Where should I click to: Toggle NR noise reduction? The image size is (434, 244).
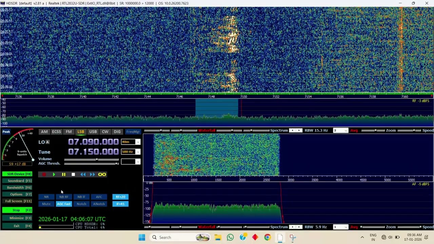tap(46, 197)
